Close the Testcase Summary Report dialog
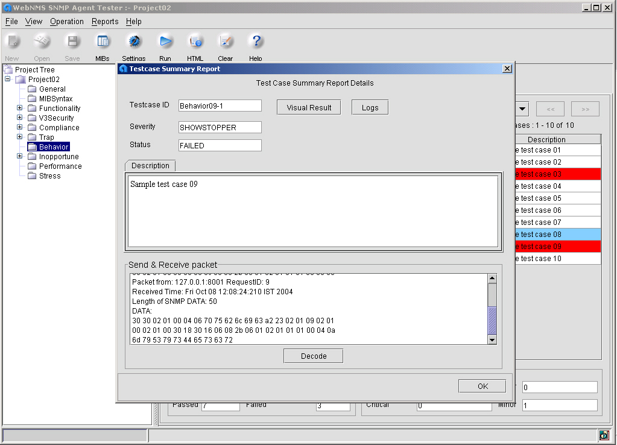 [x=507, y=69]
